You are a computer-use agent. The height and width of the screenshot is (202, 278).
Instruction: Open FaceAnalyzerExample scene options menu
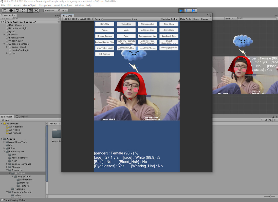(58, 22)
